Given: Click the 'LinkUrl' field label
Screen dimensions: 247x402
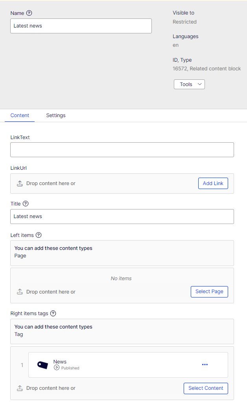Looking at the screenshot, I should [x=18, y=168].
